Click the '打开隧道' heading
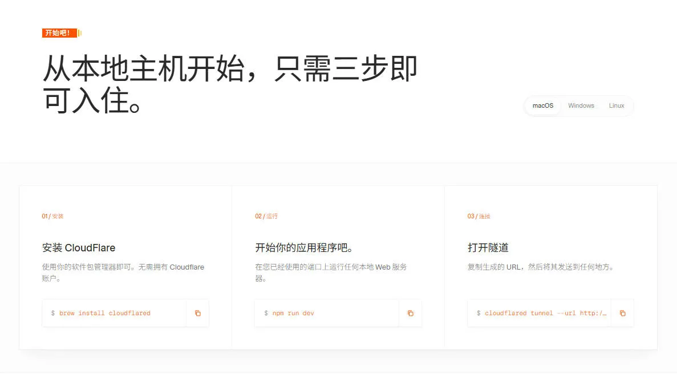The image size is (677, 391). tap(488, 248)
